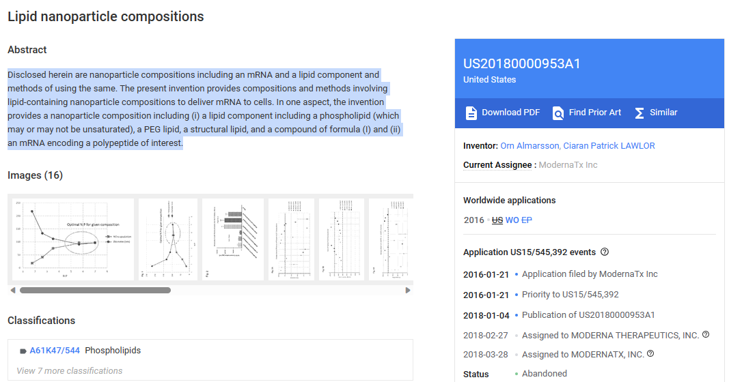
Task: Click left arrow of image scrollbar
Action: tap(13, 290)
